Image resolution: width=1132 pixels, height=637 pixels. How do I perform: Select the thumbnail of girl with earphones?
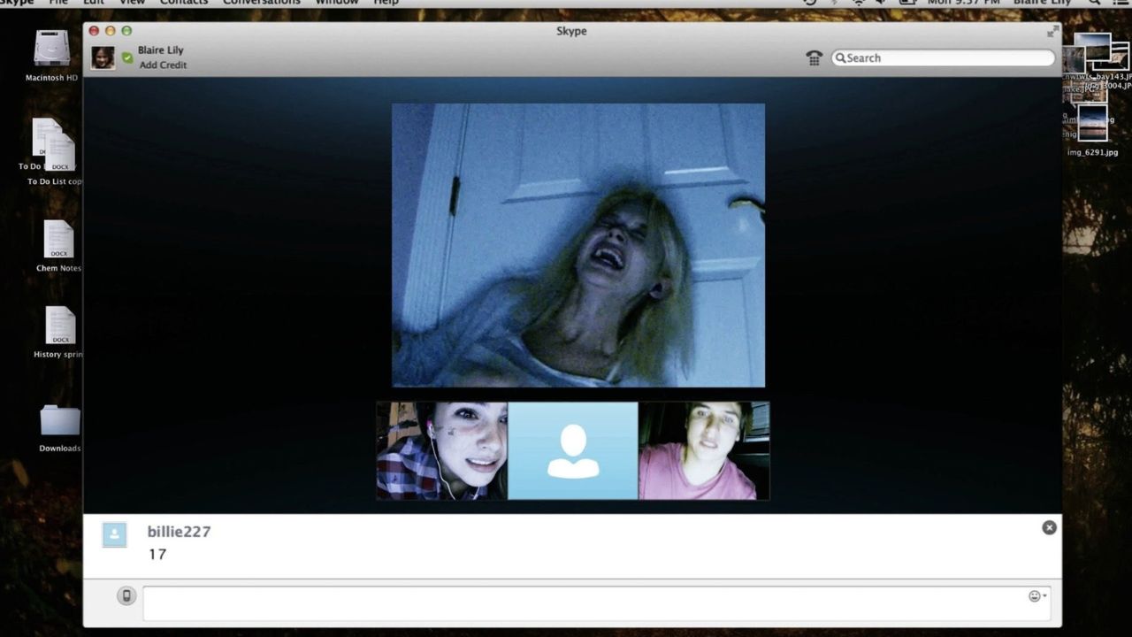click(x=442, y=451)
